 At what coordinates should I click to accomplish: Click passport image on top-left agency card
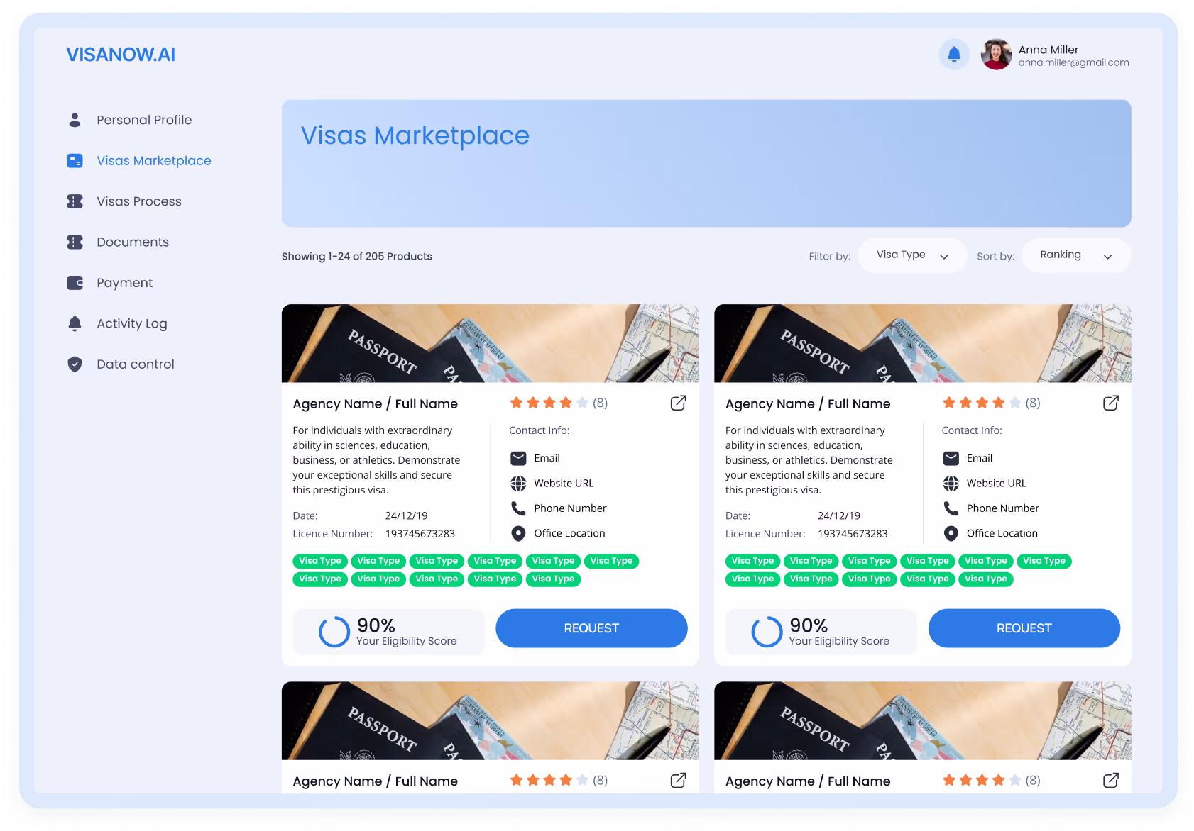tap(490, 343)
